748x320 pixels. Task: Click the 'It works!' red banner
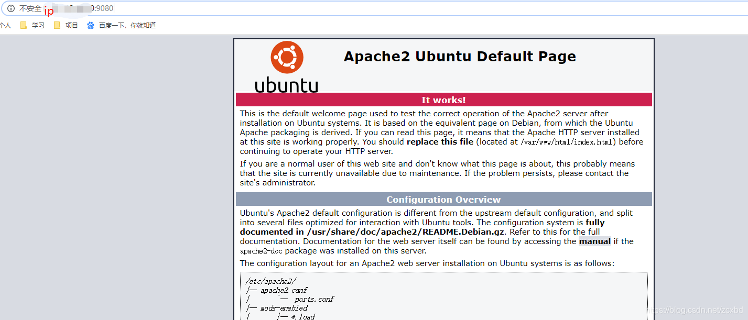pos(444,100)
